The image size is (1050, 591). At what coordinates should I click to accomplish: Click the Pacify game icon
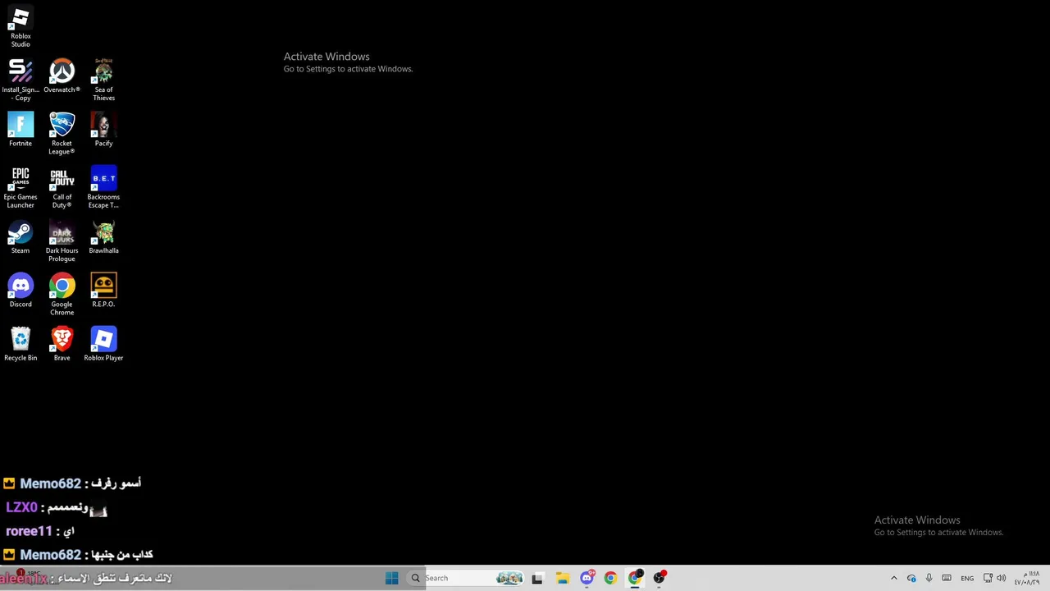103,130
